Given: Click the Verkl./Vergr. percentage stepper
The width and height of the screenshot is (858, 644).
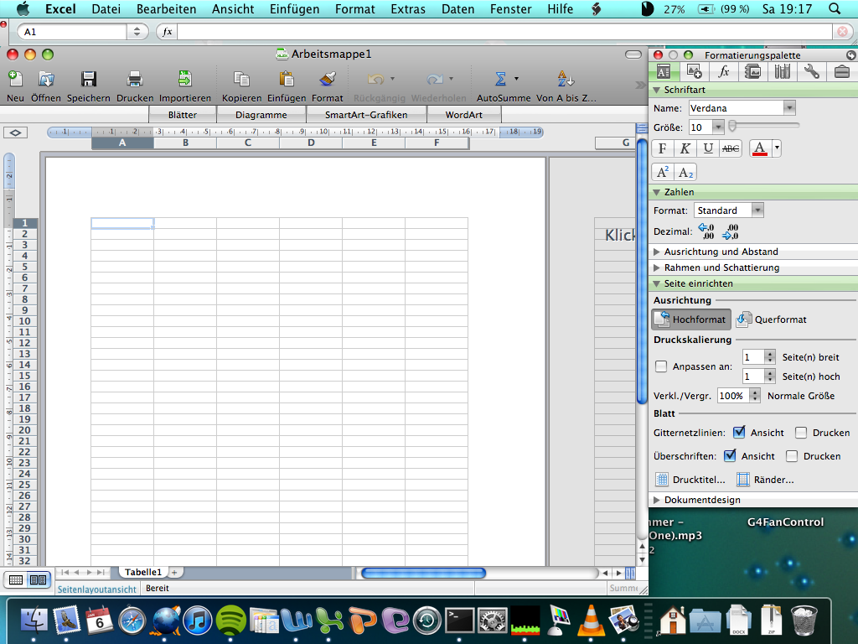Looking at the screenshot, I should tap(755, 396).
